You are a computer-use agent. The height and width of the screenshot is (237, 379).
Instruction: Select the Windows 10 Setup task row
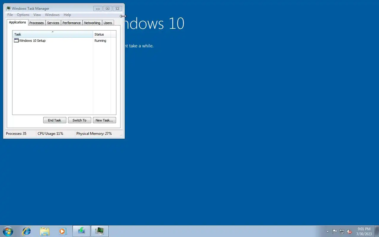tap(62, 41)
